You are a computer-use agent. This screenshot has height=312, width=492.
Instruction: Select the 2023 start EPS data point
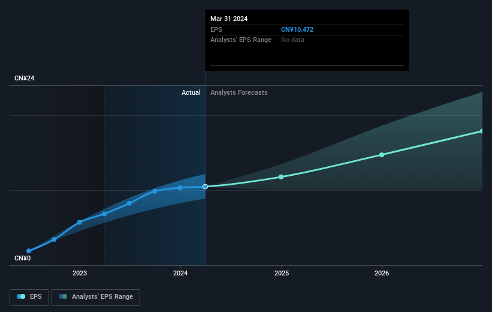click(80, 222)
